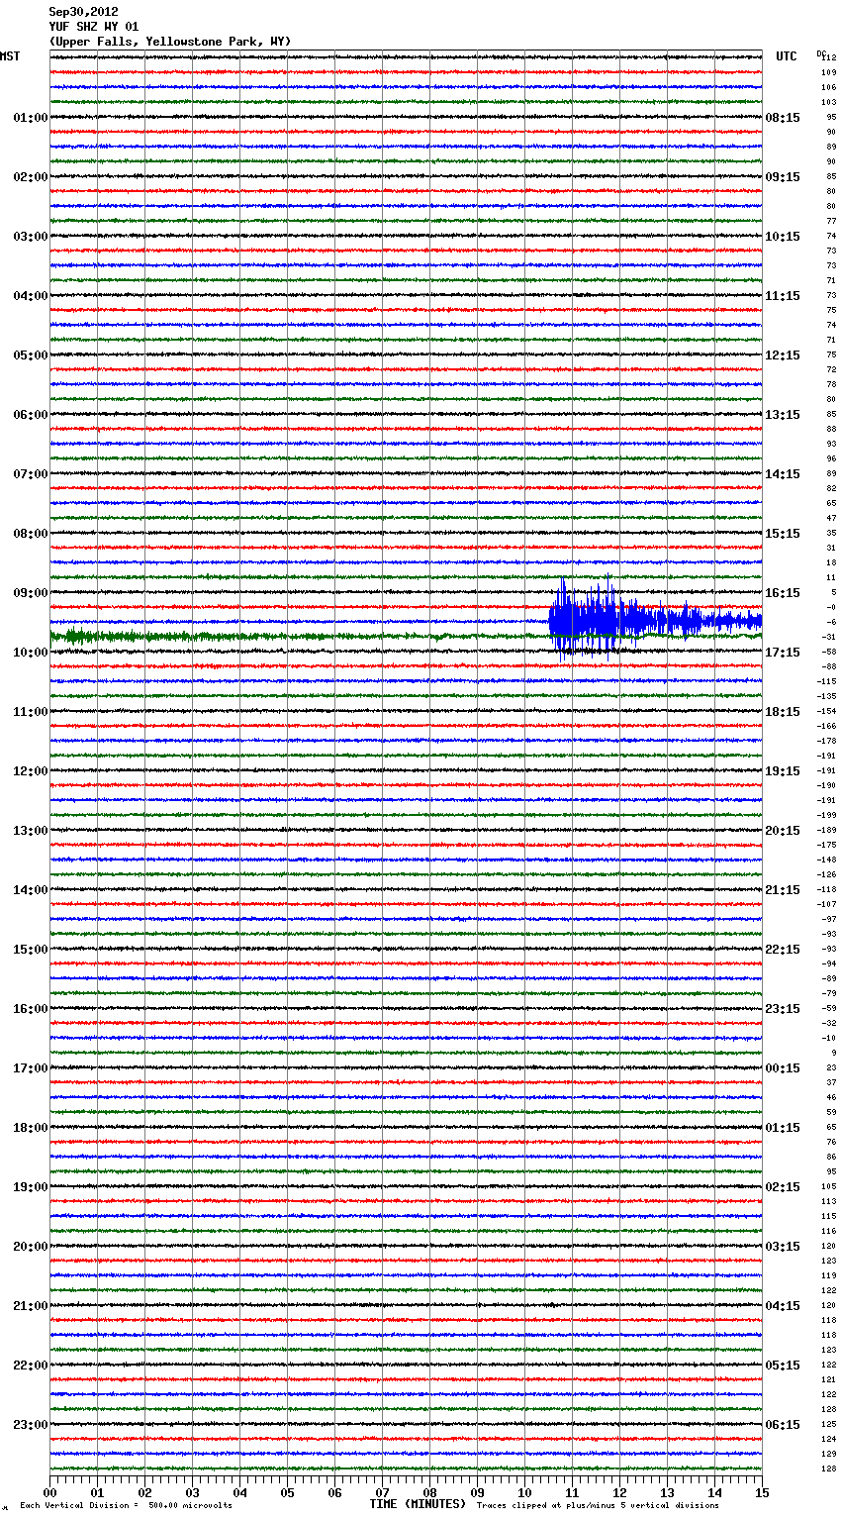The image size is (841, 1519).
Task: Select the 07:00 MST row label
Action: click(31, 474)
